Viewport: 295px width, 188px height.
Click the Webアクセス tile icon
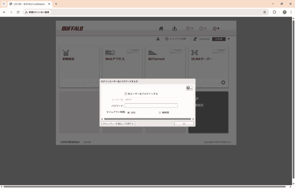[110, 53]
